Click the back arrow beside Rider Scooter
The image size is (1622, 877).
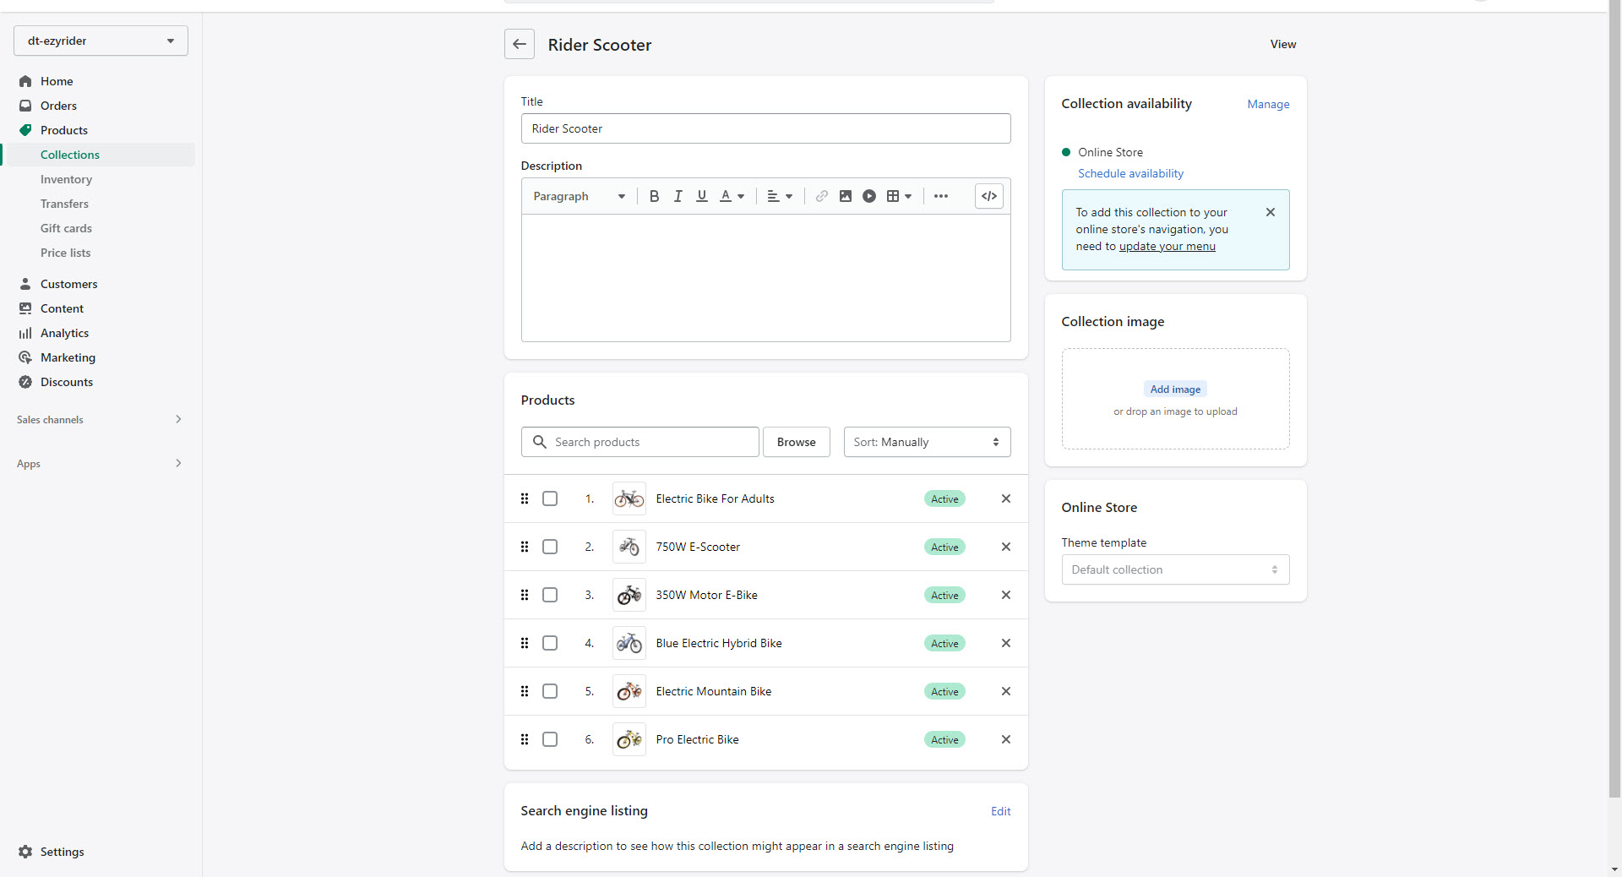[520, 44]
